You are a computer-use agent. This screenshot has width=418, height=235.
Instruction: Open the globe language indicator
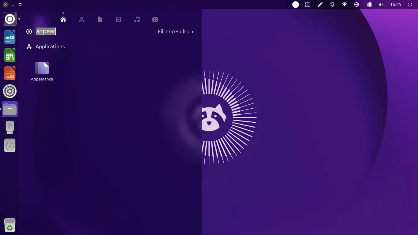coord(356,5)
